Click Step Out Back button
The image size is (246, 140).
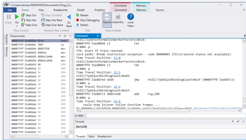52,15
